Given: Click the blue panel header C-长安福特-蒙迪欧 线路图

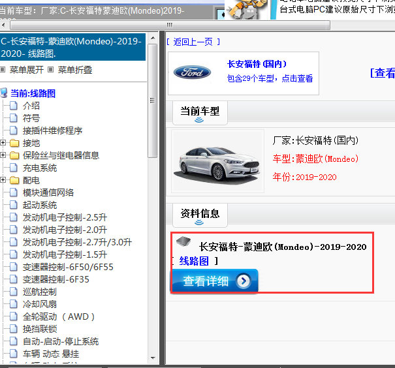Looking at the screenshot, I should click(x=73, y=47).
